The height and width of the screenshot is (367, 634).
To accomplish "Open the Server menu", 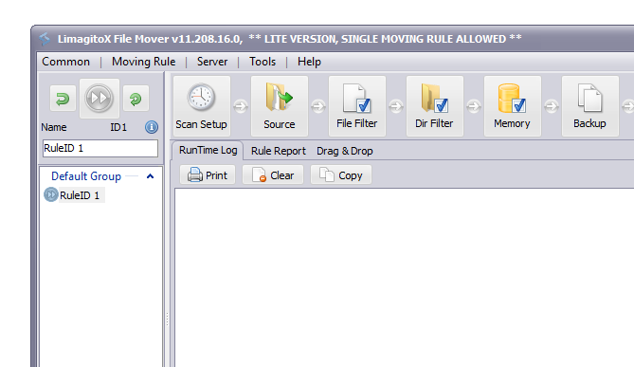I will coord(212,62).
